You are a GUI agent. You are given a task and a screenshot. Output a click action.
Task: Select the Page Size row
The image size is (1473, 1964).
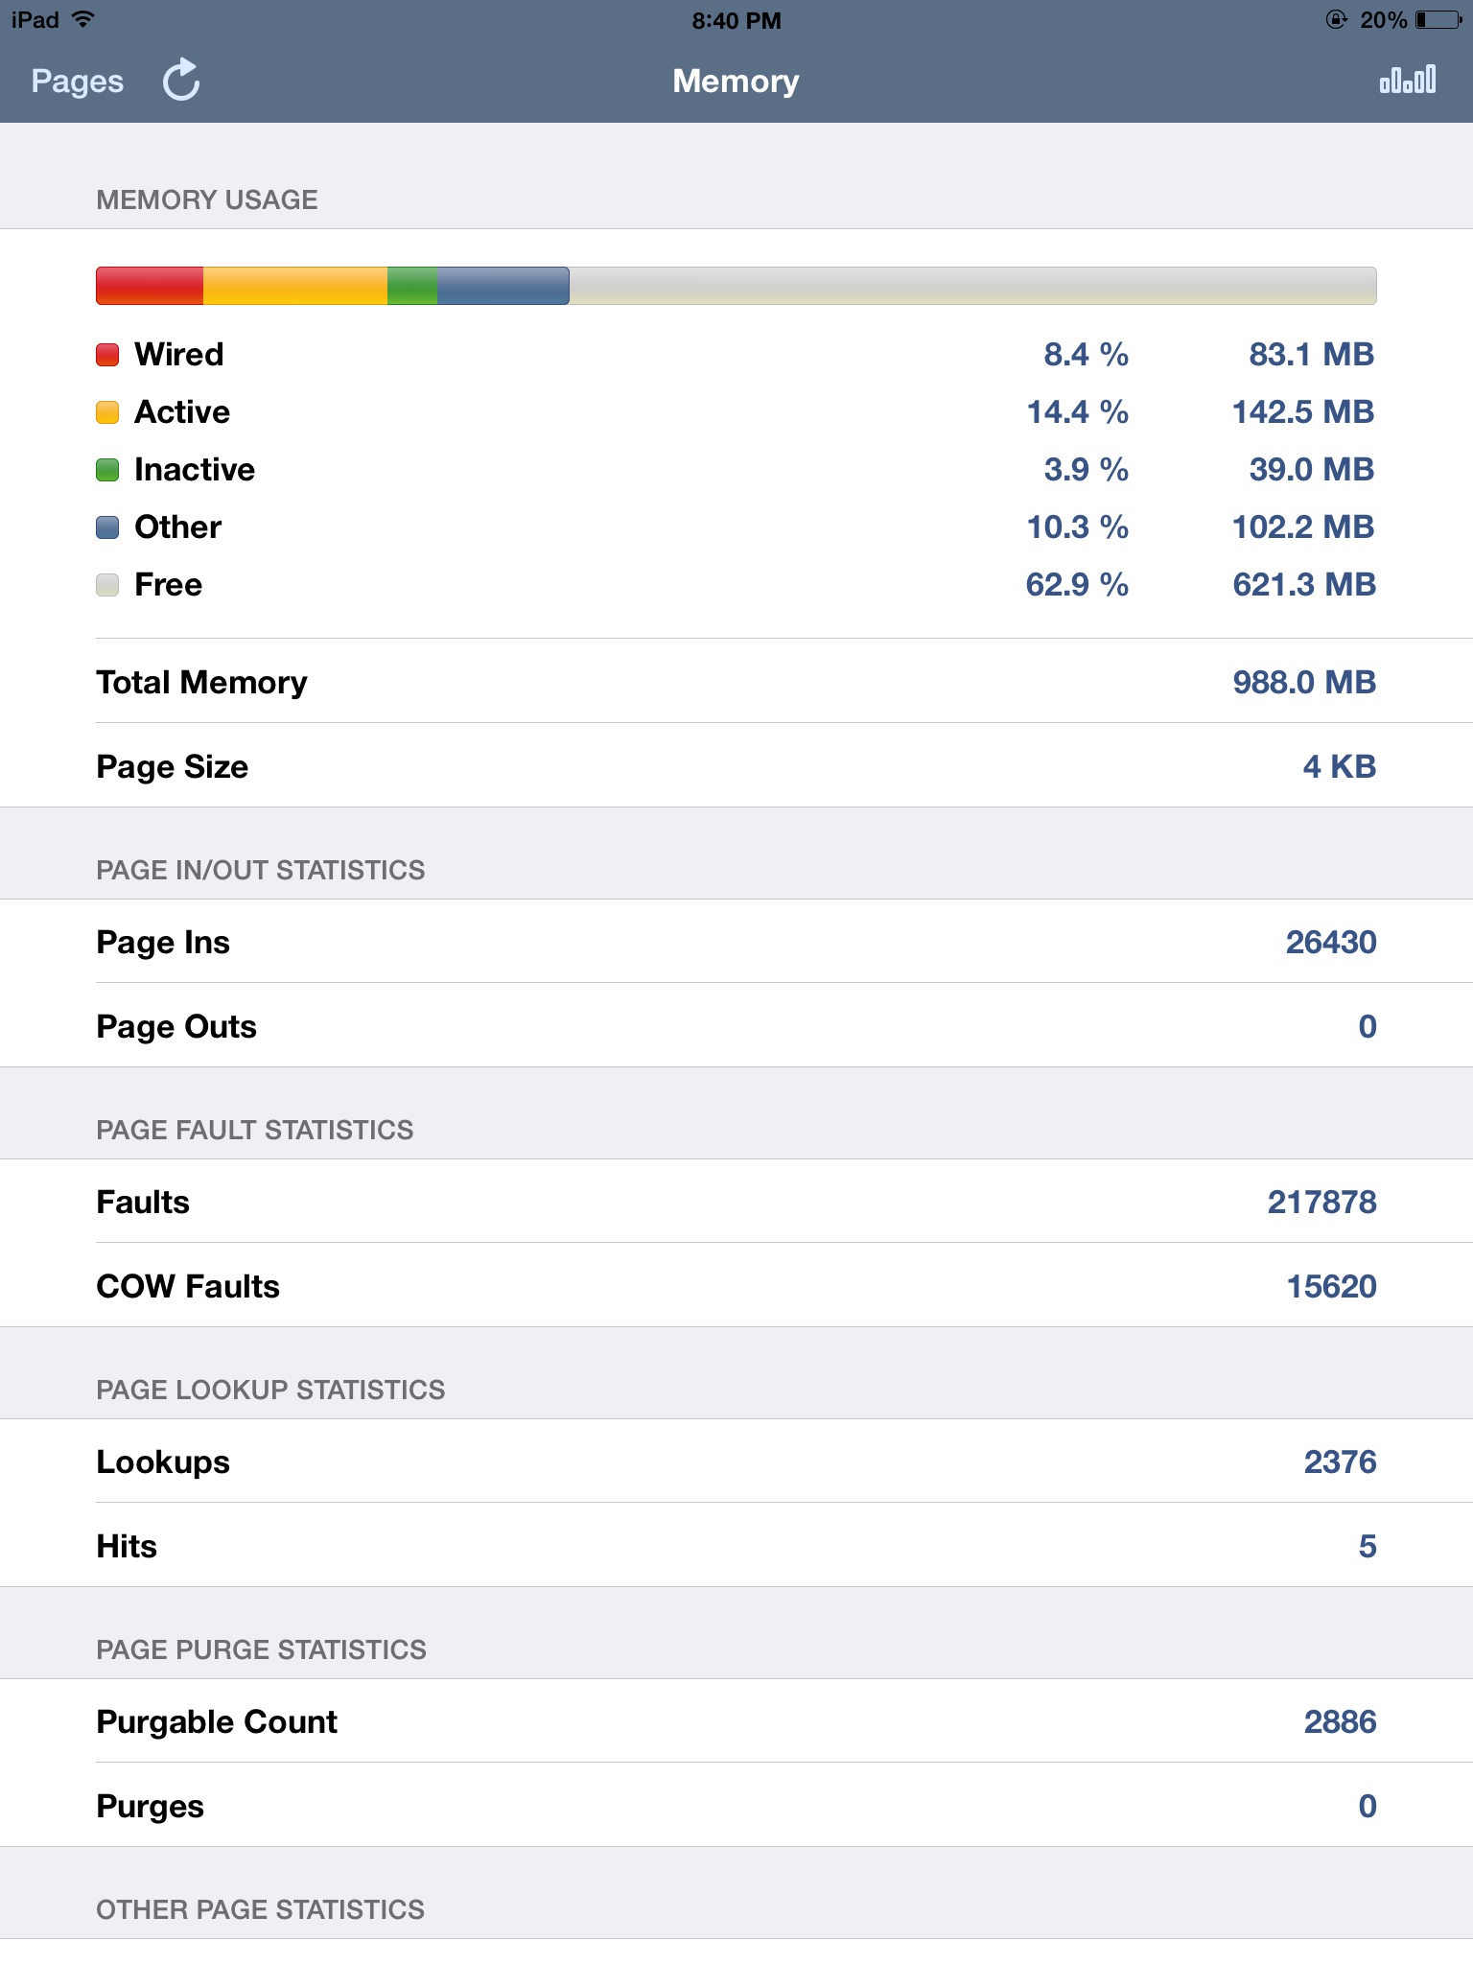pos(736,765)
